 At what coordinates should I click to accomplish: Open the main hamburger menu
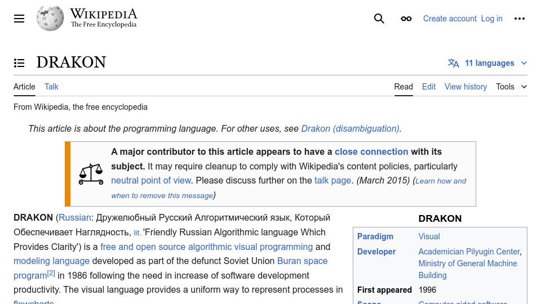point(19,19)
